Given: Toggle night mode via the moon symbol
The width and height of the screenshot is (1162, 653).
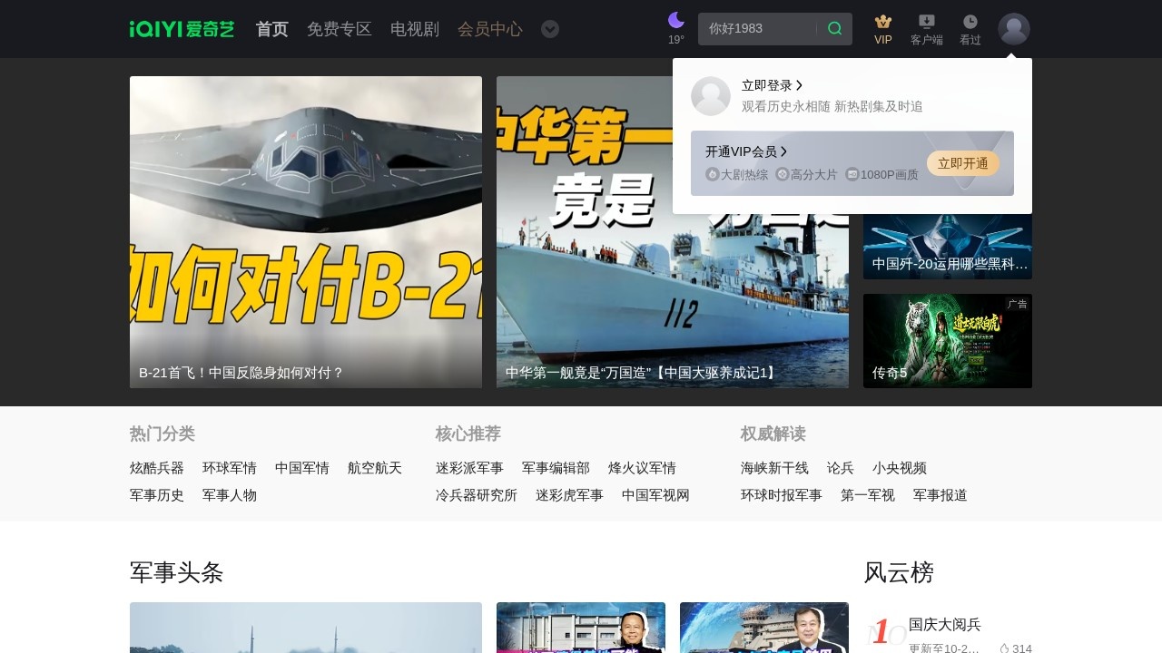Looking at the screenshot, I should click(x=675, y=19).
